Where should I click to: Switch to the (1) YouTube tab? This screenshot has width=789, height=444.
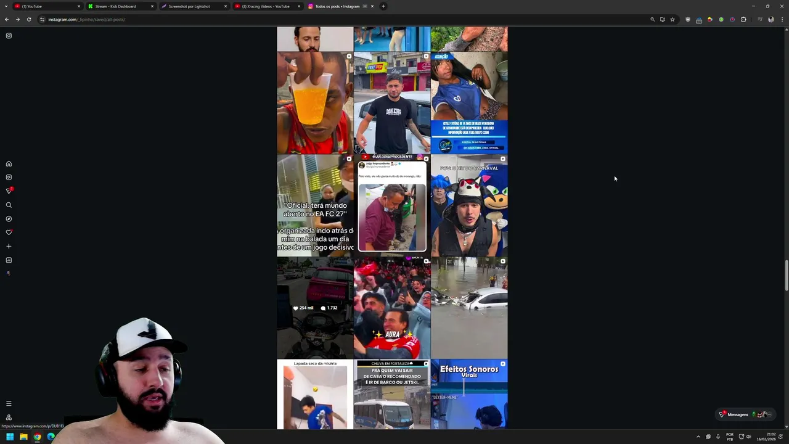click(x=48, y=6)
